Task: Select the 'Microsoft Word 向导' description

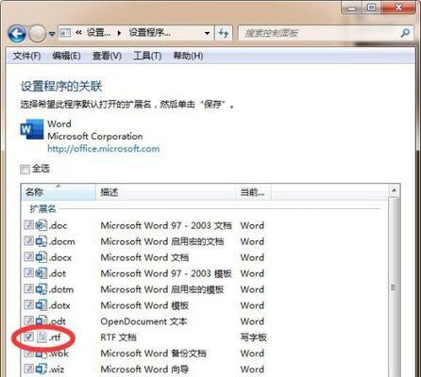Action: tap(144, 369)
